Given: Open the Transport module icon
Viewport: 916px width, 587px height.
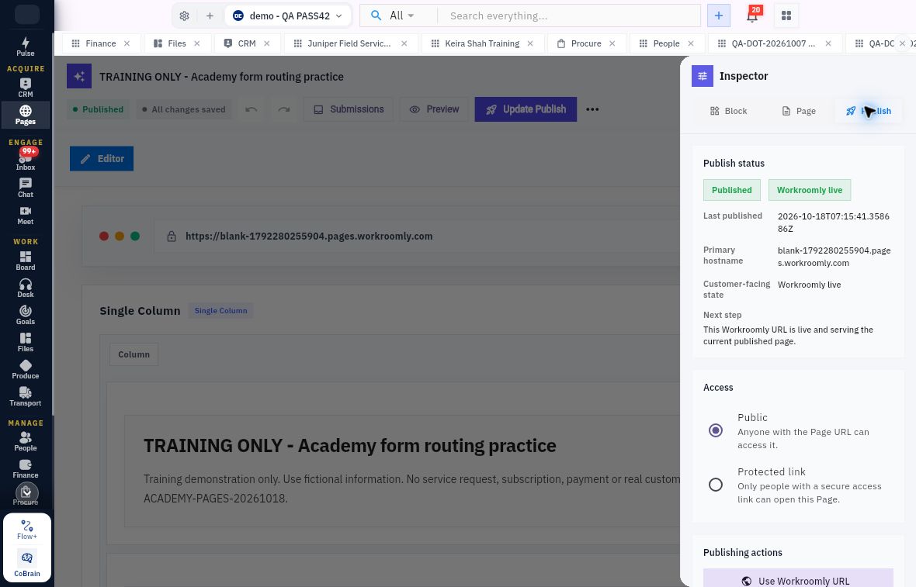Looking at the screenshot, I should click(x=25, y=397).
